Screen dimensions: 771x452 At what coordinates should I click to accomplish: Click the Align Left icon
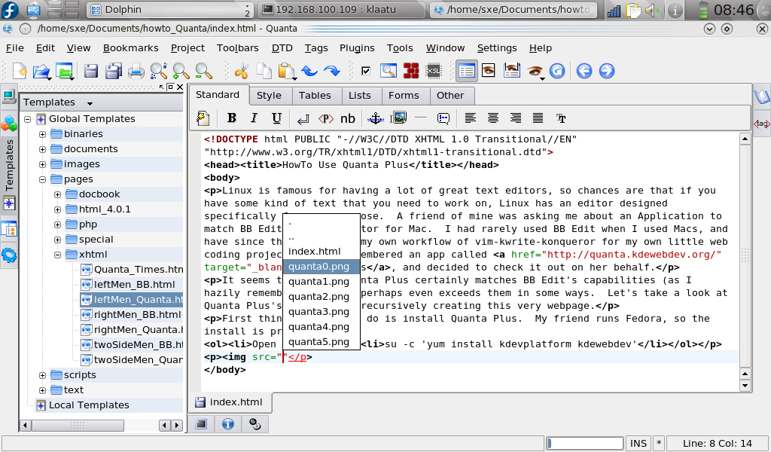[x=470, y=118]
